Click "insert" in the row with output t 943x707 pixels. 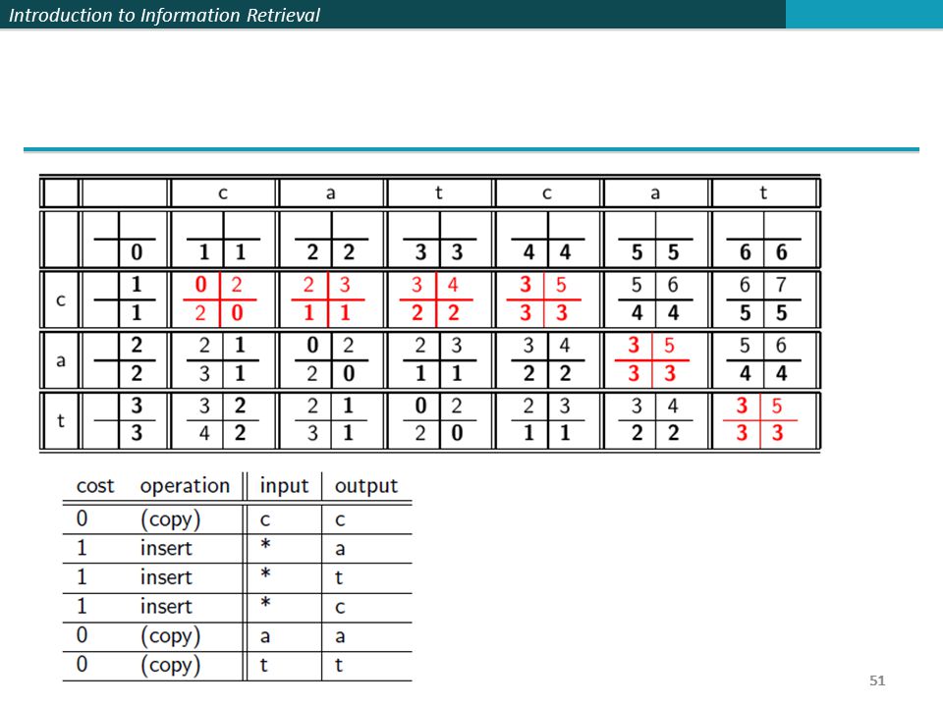[x=166, y=577]
